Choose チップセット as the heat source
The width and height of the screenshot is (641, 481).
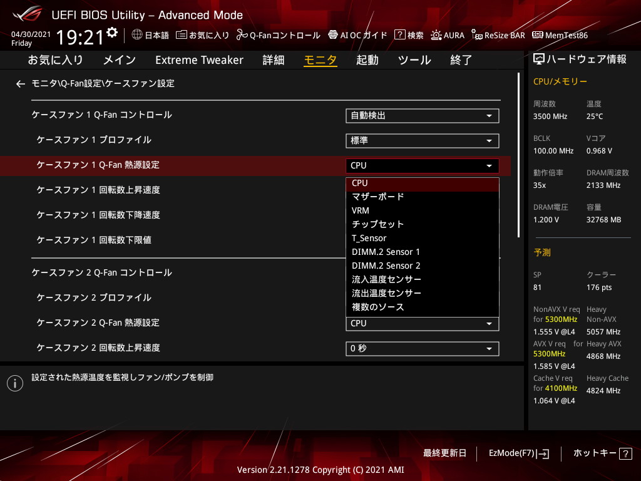423,224
